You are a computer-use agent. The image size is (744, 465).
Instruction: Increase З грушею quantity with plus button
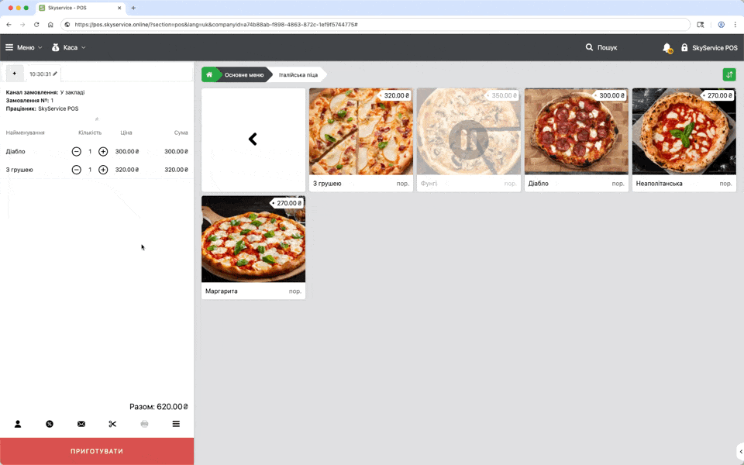tap(103, 170)
